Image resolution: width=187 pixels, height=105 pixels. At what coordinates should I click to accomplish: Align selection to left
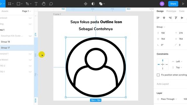pyautogui.click(x=158, y=18)
